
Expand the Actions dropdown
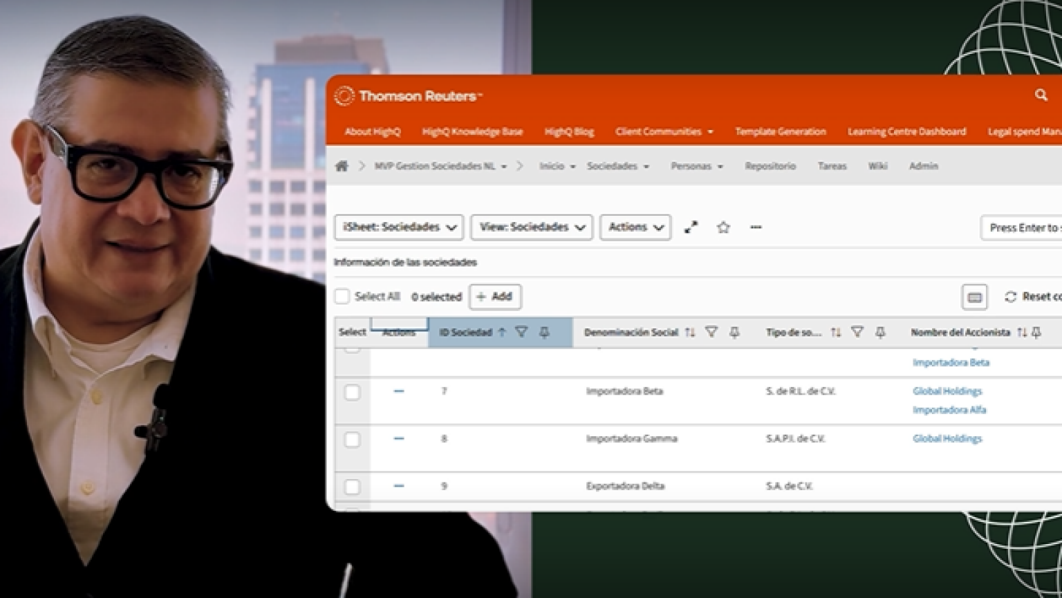pos(634,227)
